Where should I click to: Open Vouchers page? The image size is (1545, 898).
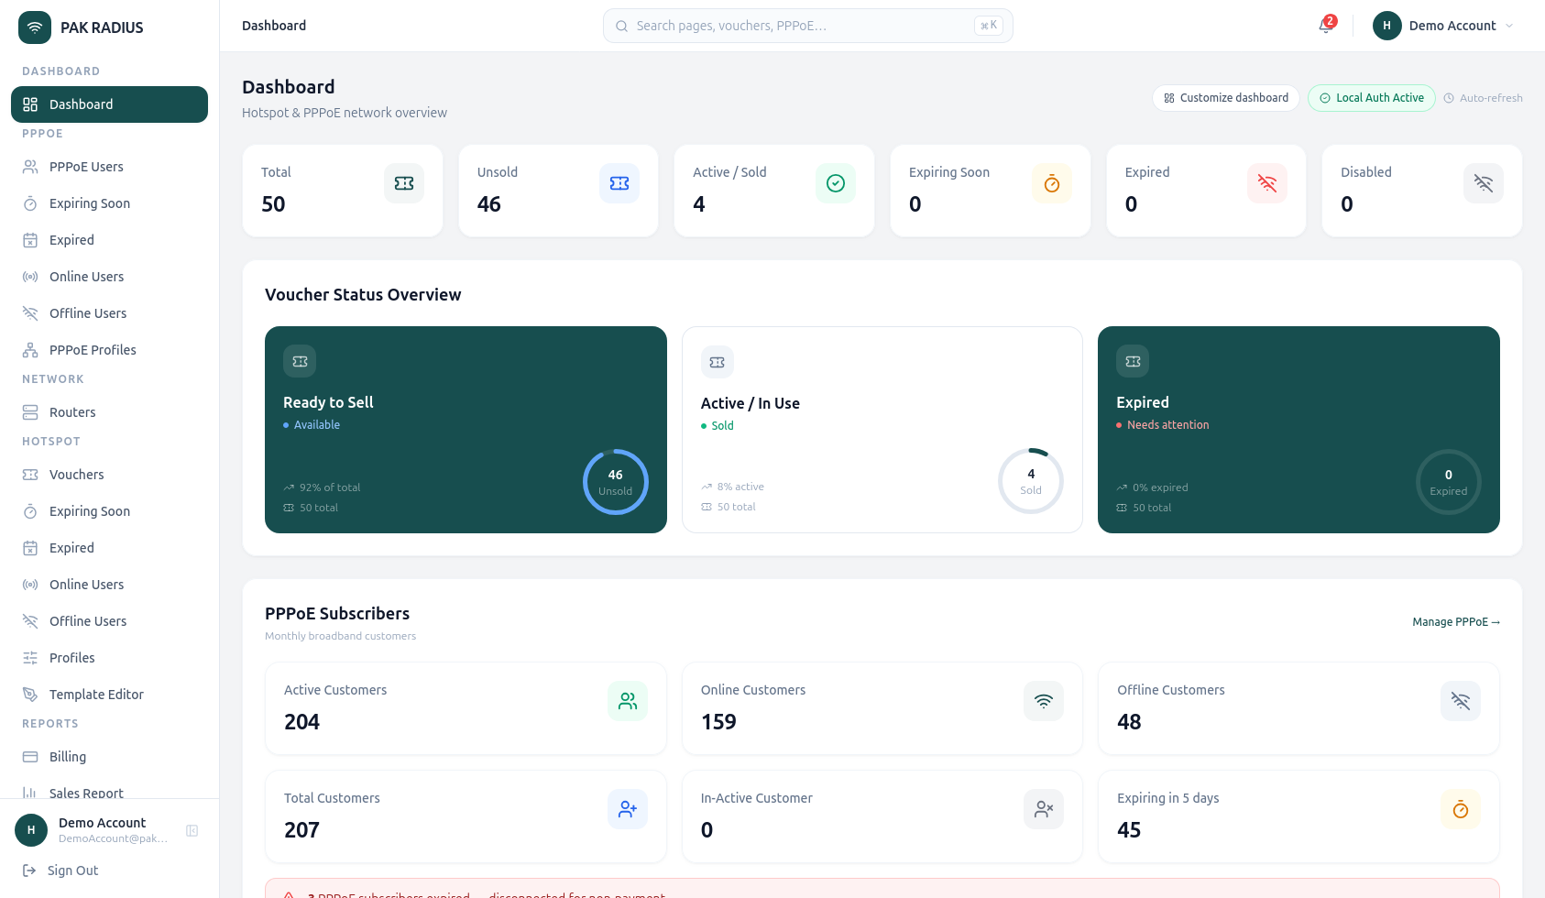[109, 475]
